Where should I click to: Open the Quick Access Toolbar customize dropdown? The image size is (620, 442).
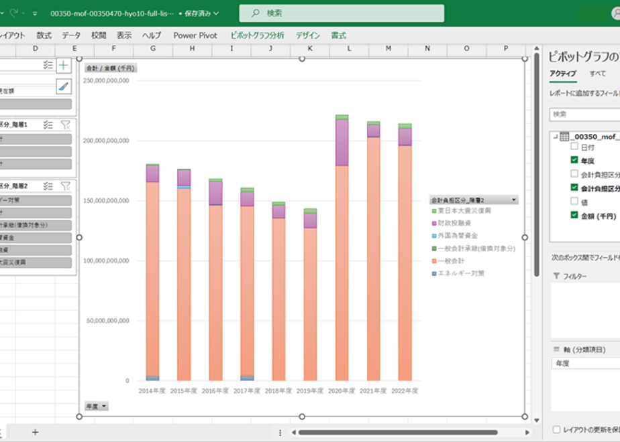(35, 13)
